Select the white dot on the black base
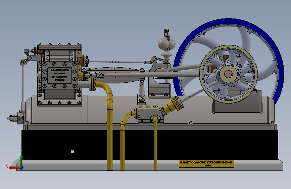Screen dimensions: 291x189 (x=72, y=152)
